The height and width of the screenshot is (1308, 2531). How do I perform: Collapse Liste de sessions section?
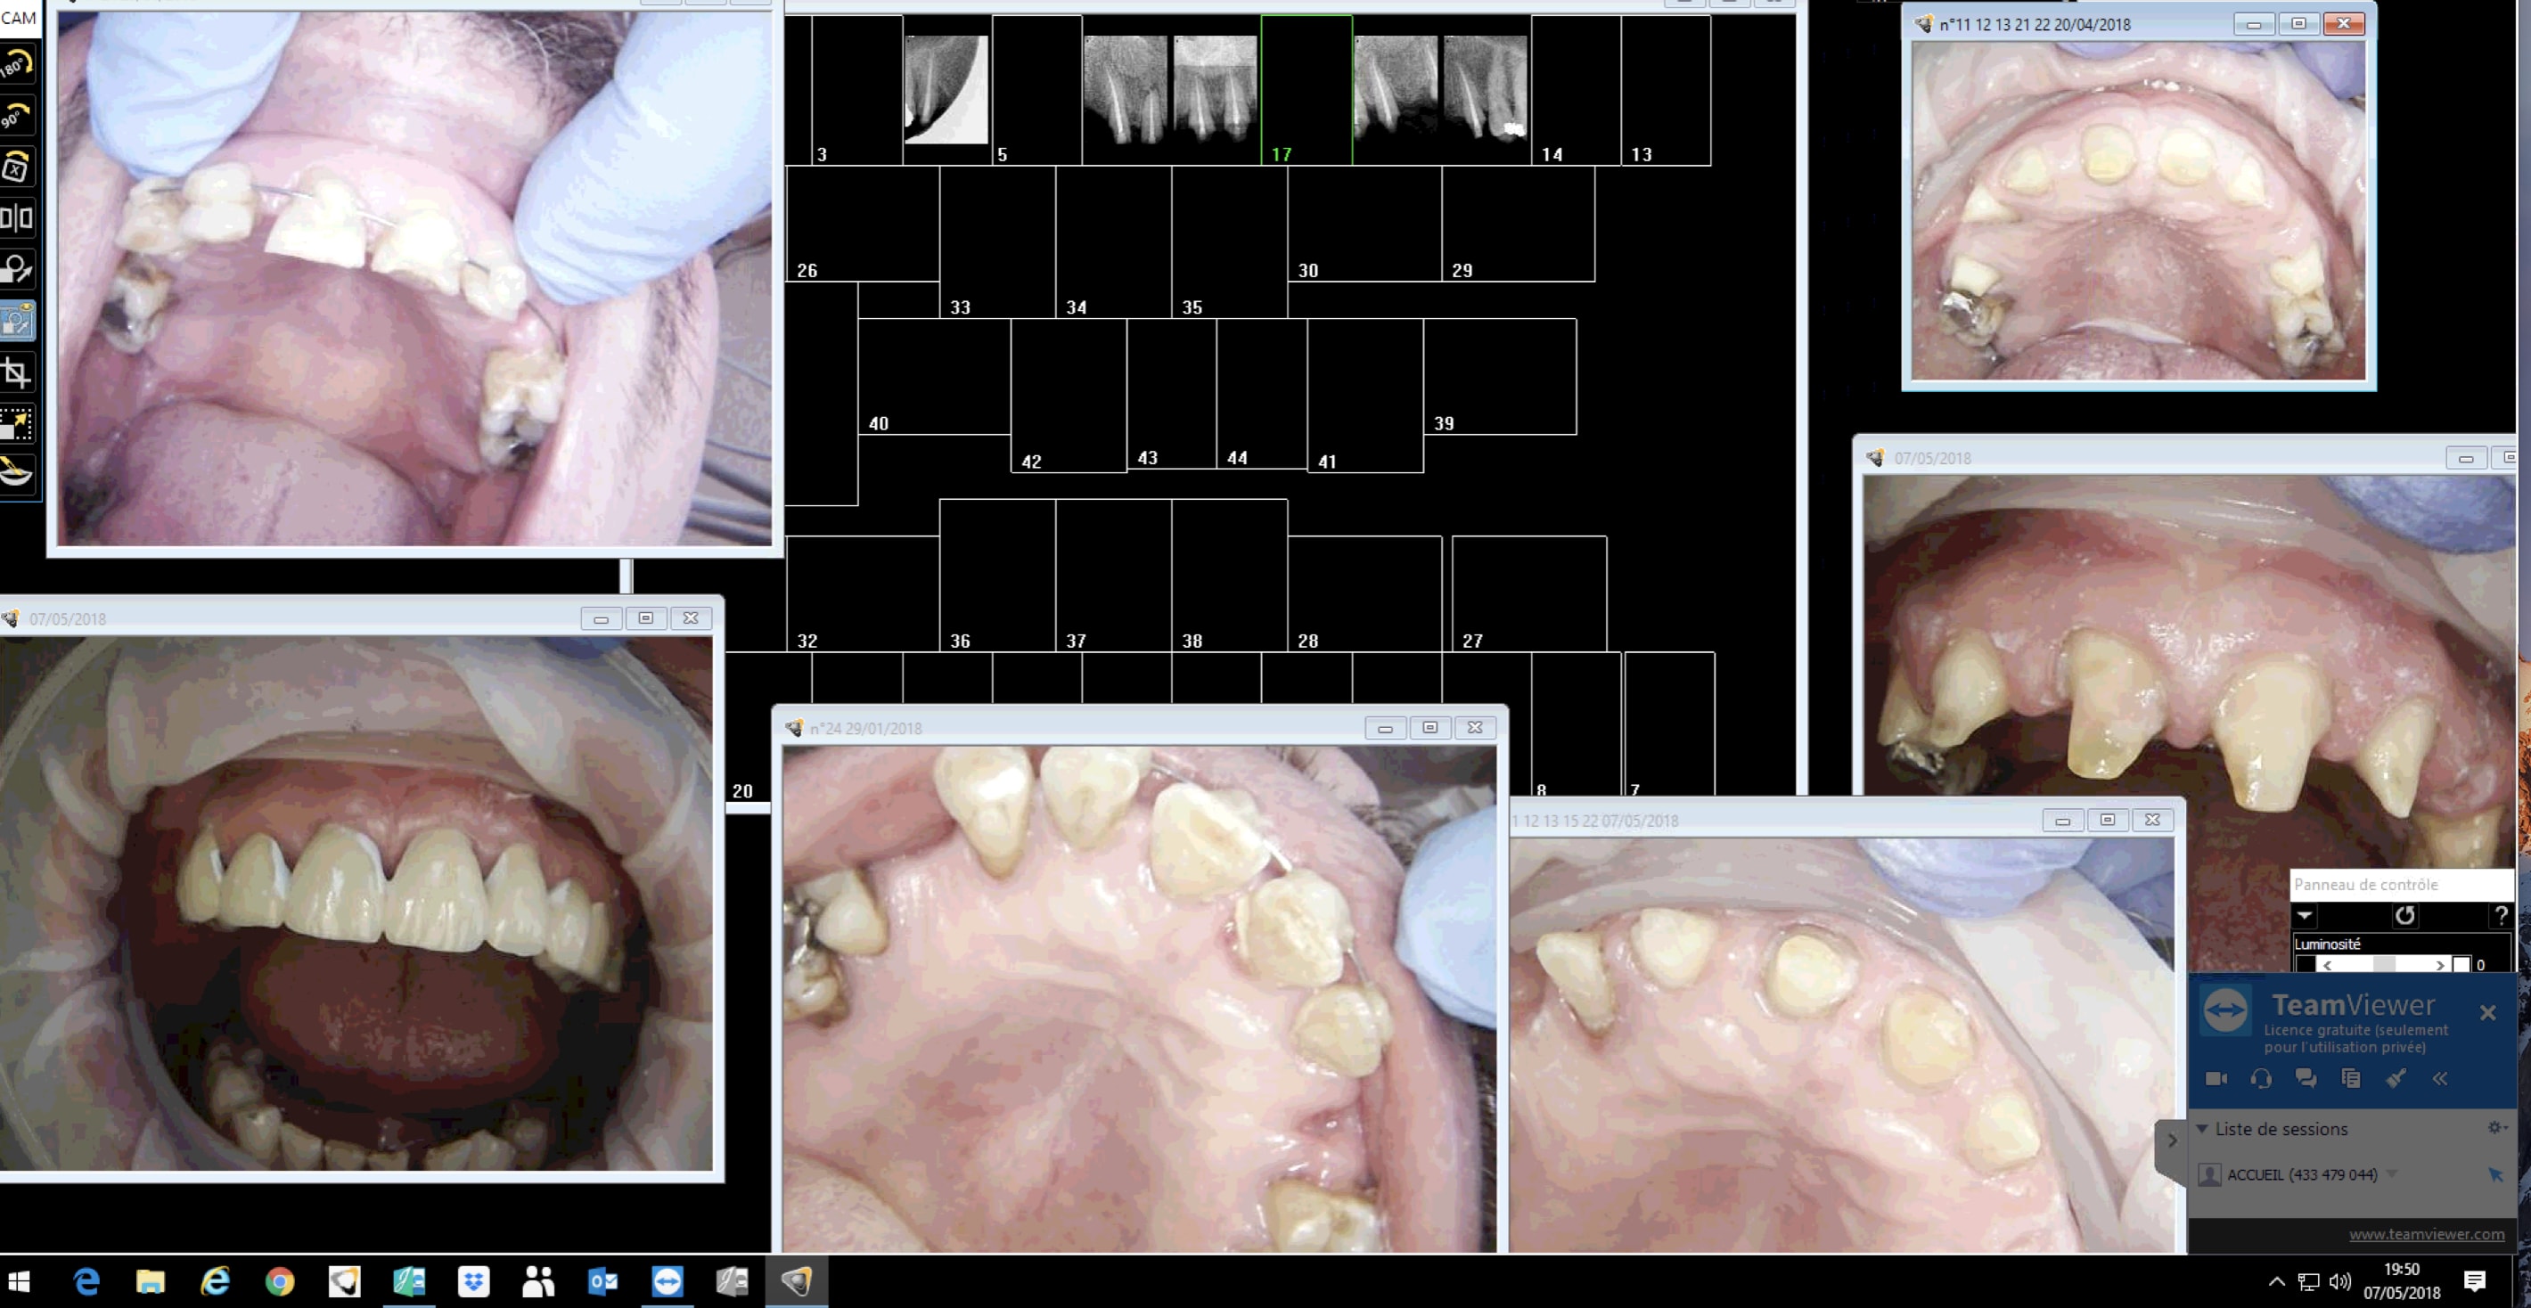click(2202, 1128)
